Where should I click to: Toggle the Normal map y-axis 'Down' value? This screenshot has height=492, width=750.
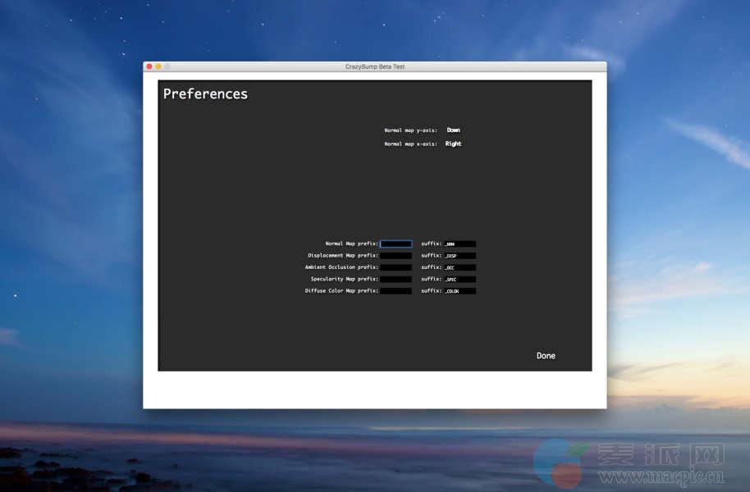click(453, 130)
